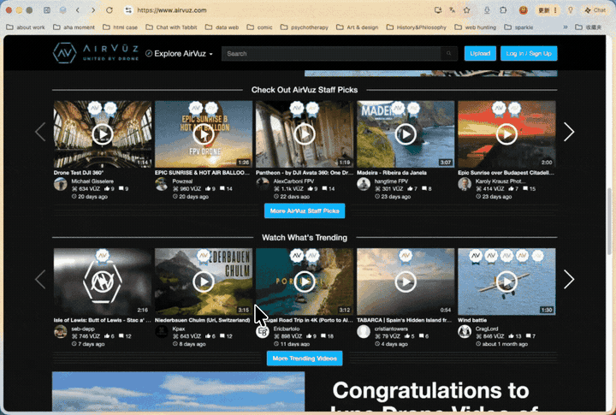Open the 'about work' bookmarks folder
616x415 pixels.
pyautogui.click(x=26, y=27)
